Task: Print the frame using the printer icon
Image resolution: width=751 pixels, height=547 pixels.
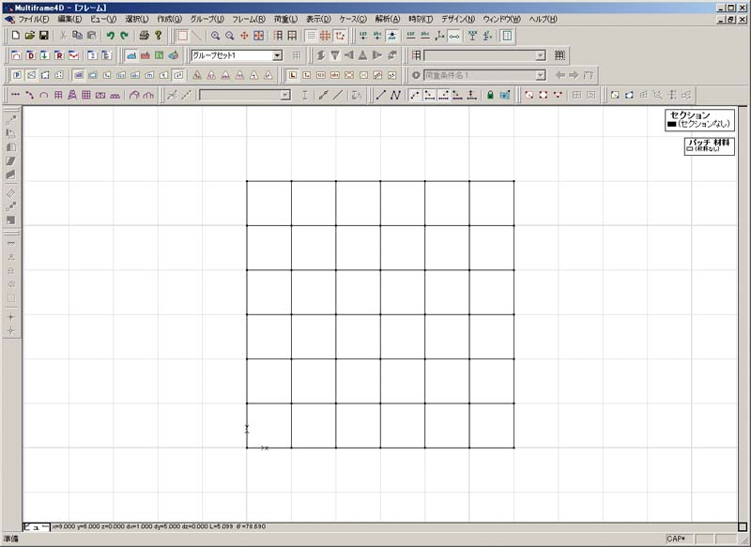Action: (x=145, y=36)
